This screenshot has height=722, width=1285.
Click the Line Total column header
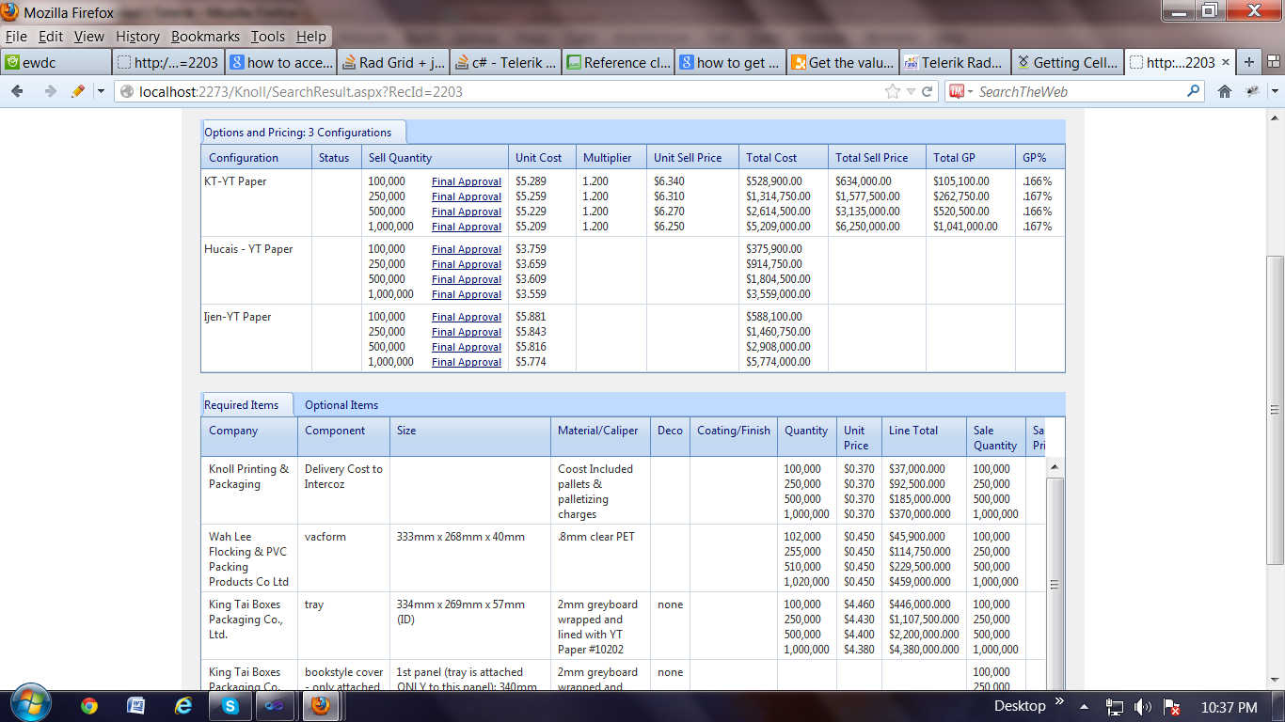pyautogui.click(x=924, y=437)
